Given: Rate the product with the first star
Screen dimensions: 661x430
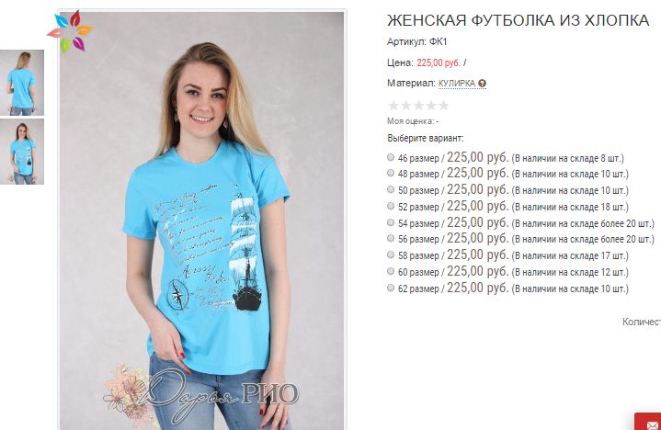Looking at the screenshot, I should point(393,106).
